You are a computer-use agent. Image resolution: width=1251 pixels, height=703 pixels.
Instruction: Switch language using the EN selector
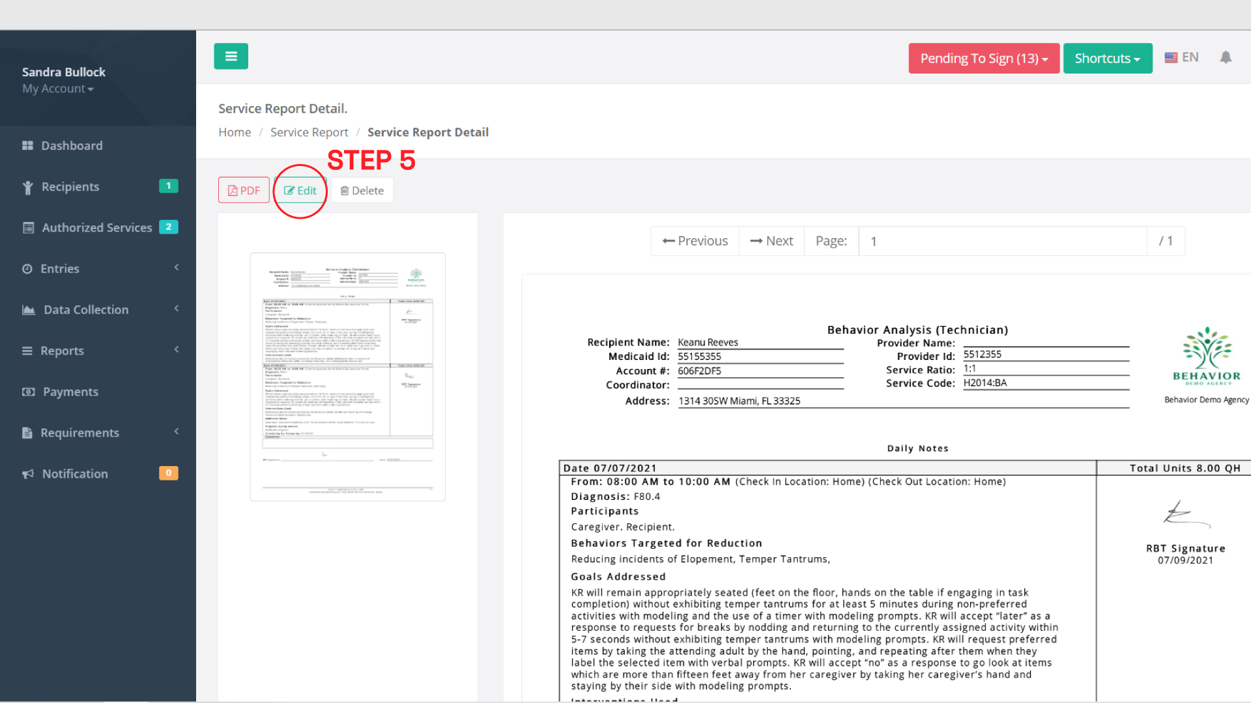pos(1181,57)
